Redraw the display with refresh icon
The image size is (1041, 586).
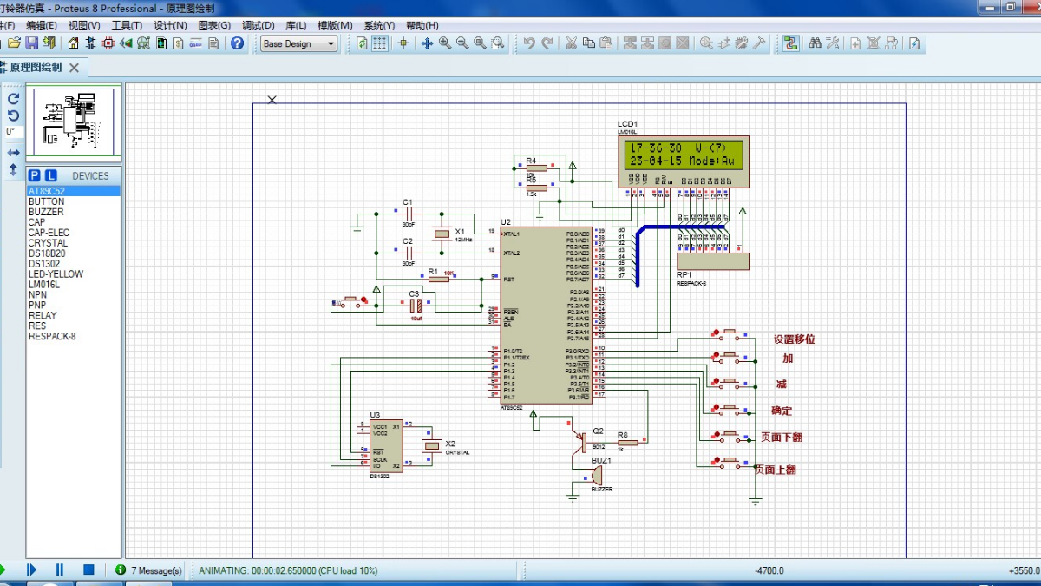[x=362, y=43]
